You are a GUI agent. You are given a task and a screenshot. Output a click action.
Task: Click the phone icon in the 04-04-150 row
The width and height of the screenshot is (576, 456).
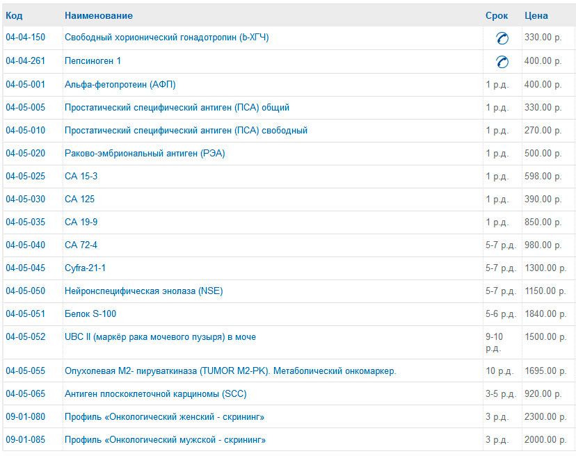pos(502,39)
